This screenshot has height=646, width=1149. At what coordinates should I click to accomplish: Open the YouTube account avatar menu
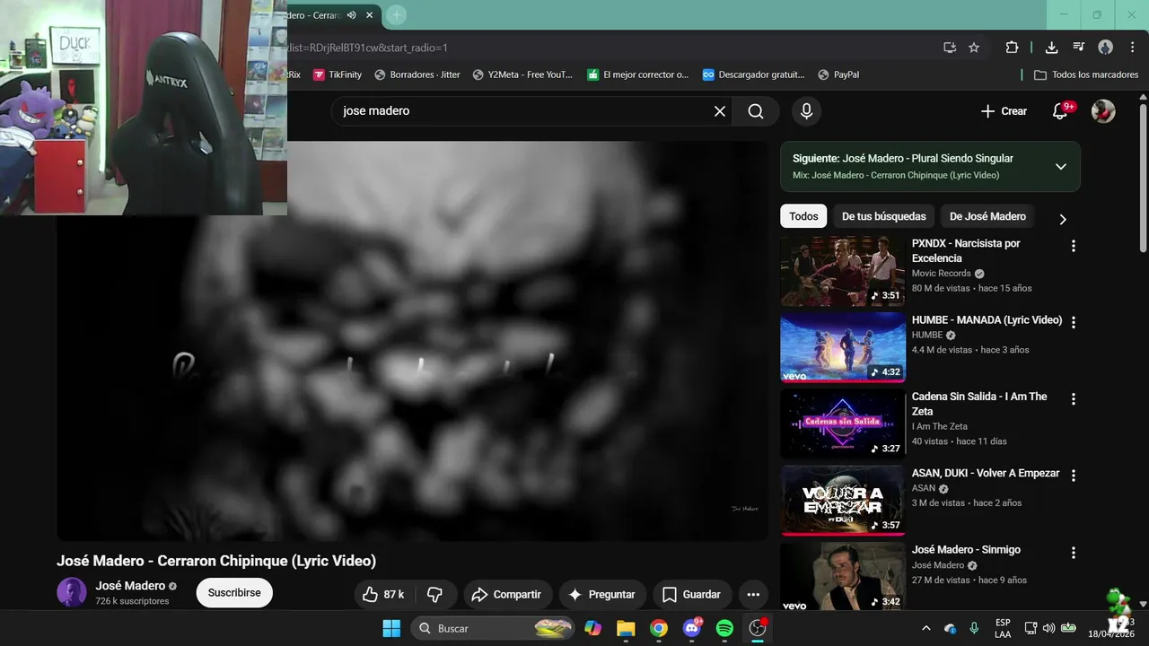point(1103,111)
